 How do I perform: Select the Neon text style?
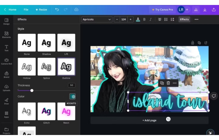point(66,111)
